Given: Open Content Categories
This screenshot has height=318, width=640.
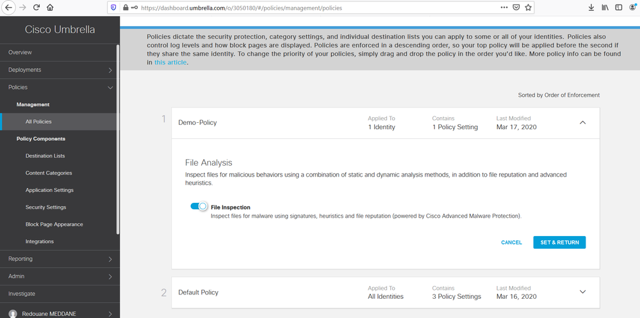Looking at the screenshot, I should (49, 173).
